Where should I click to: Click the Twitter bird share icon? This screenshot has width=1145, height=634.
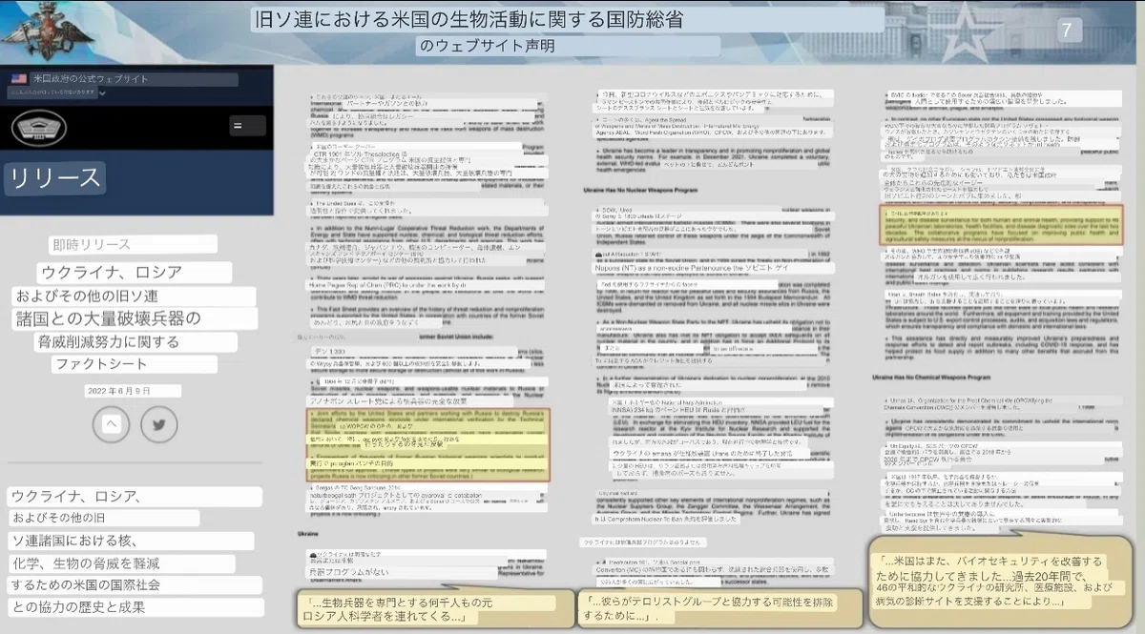pyautogui.click(x=159, y=423)
